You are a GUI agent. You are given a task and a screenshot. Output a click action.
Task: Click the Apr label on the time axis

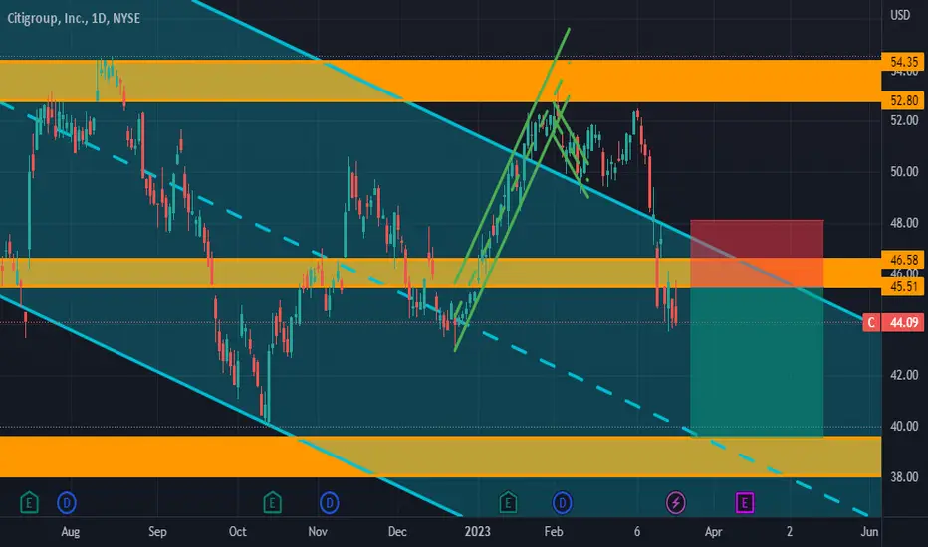click(x=713, y=532)
